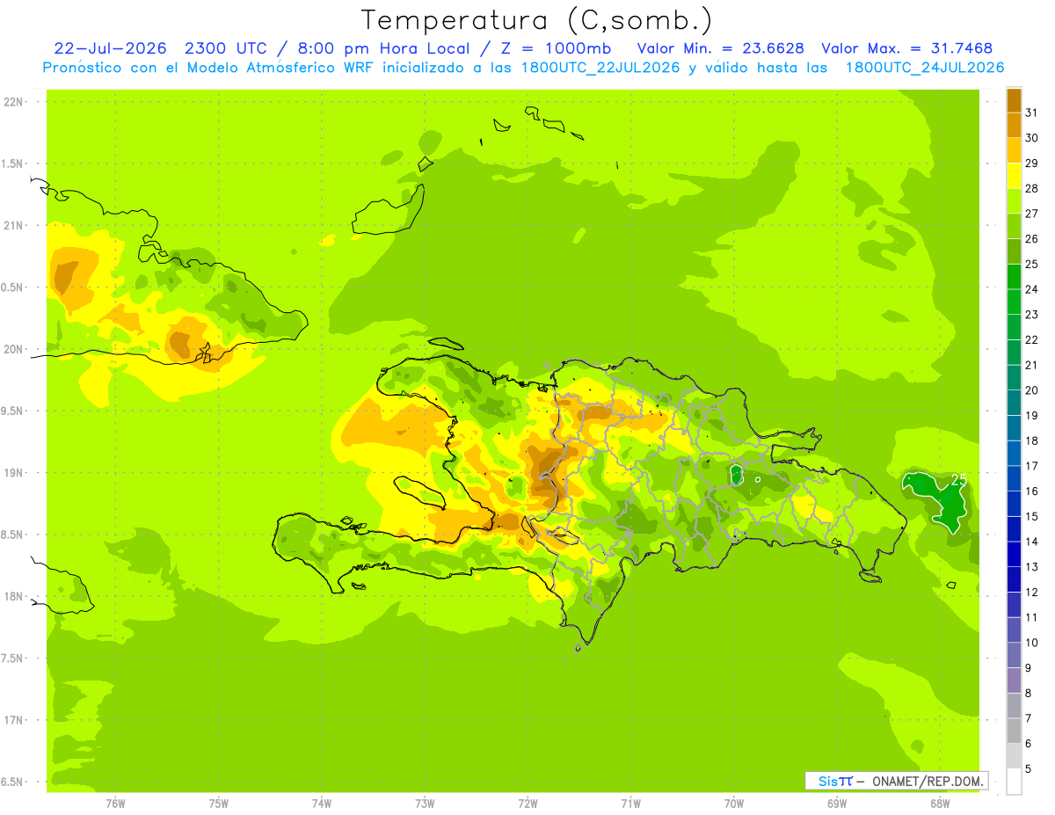Screen dimensions: 1055x815
Task: Click the "1800UTC_24JUL2026" valid-until time
Action: 925,68
